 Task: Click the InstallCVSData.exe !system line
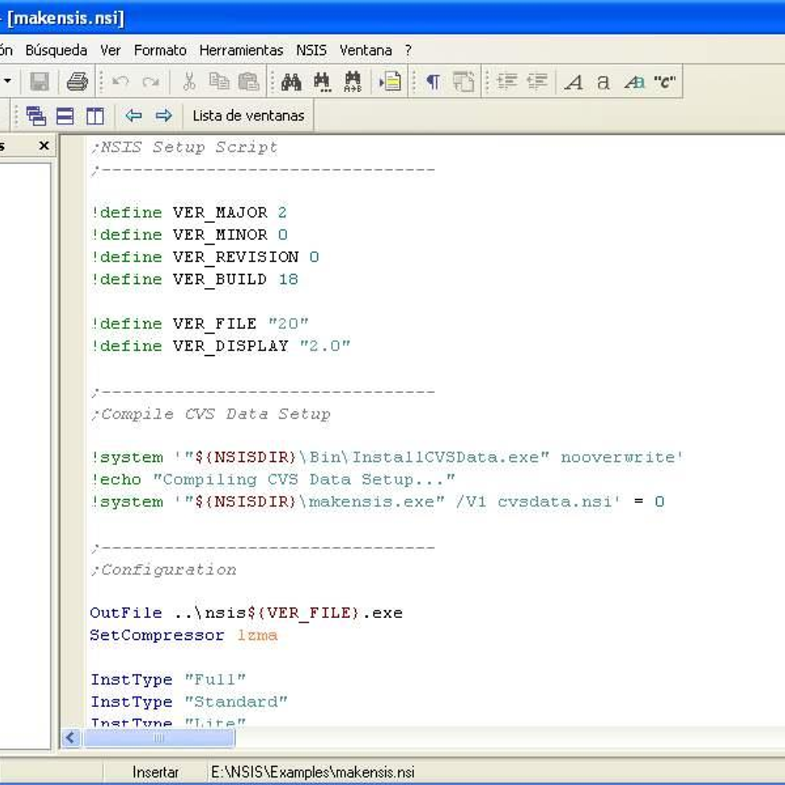tap(387, 457)
